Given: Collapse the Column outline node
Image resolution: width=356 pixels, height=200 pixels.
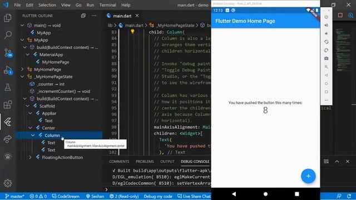Looking at the screenshot, I should pyautogui.click(x=33, y=135).
